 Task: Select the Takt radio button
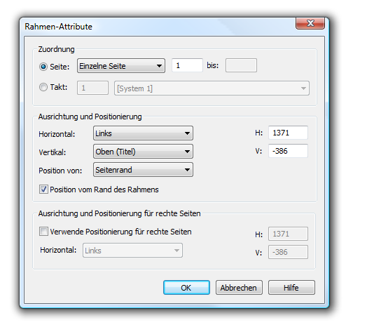(43, 87)
